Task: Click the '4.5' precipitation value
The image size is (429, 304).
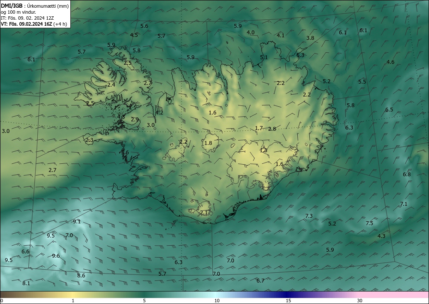Action: click(x=134, y=35)
